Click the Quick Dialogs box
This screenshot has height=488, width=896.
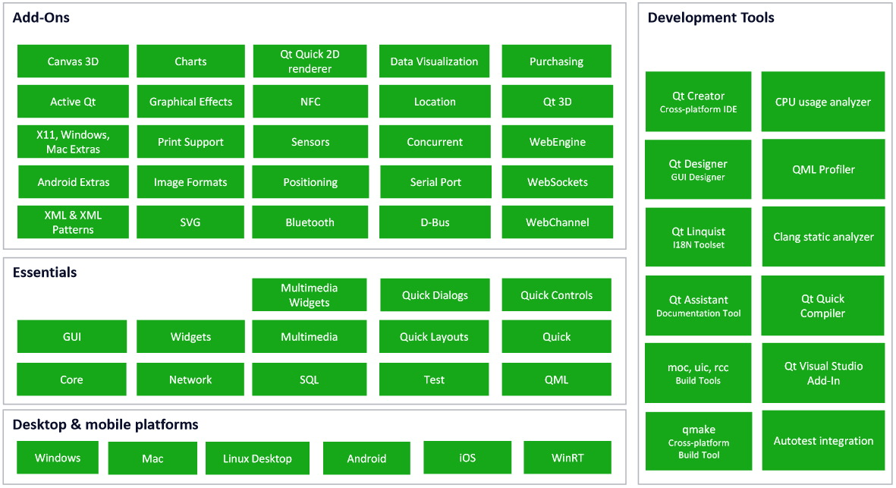[x=435, y=295]
